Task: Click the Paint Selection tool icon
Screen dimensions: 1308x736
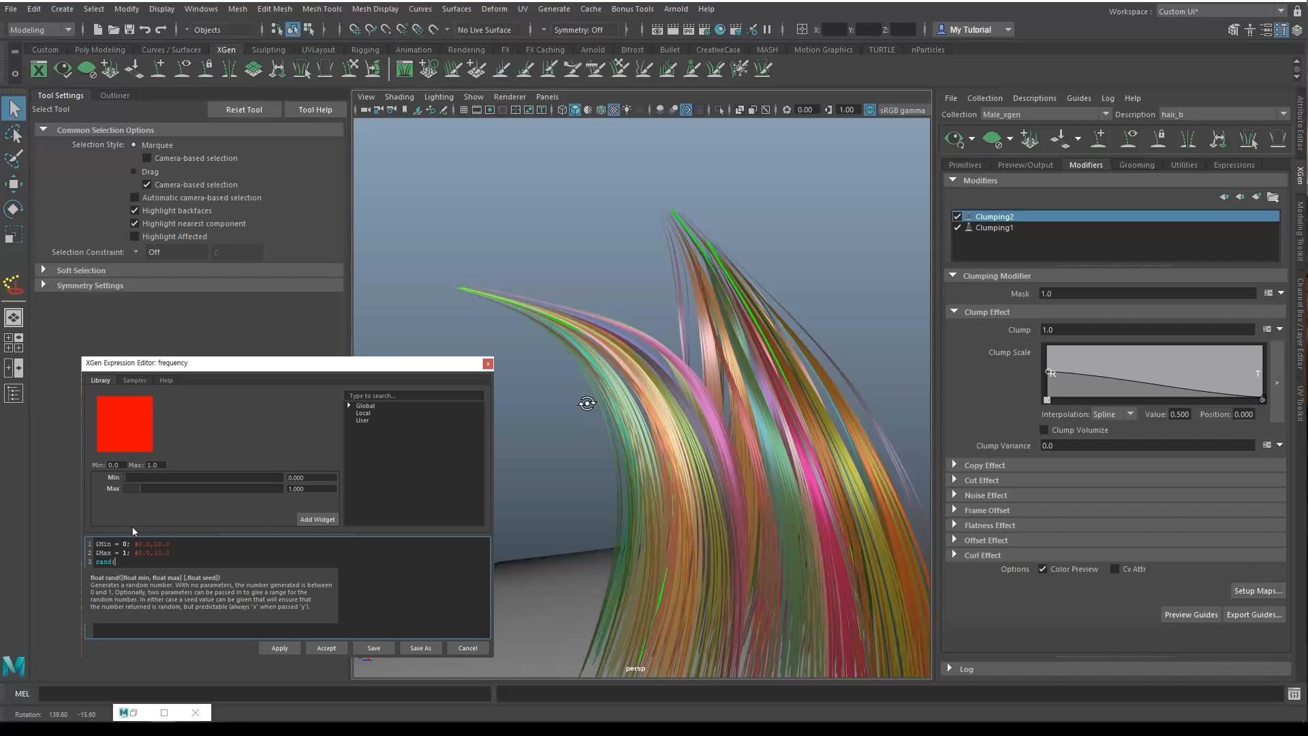Action: click(x=13, y=159)
